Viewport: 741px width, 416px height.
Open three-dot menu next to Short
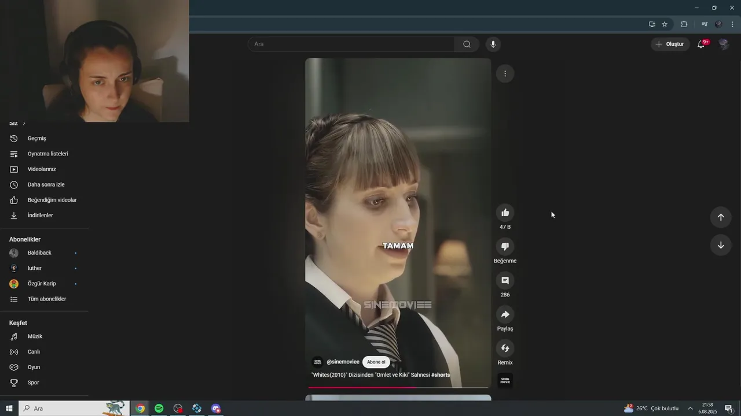pyautogui.click(x=505, y=73)
